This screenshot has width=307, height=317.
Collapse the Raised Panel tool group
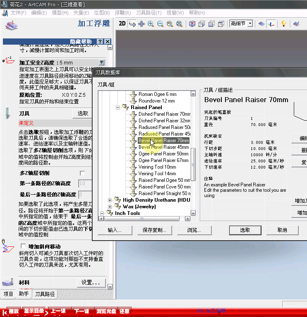click(118, 107)
